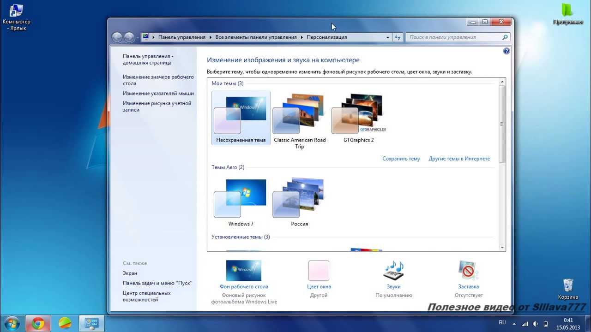This screenshot has width=591, height=332.
Task: Click the Мои темы (3) group header
Action: click(x=227, y=83)
